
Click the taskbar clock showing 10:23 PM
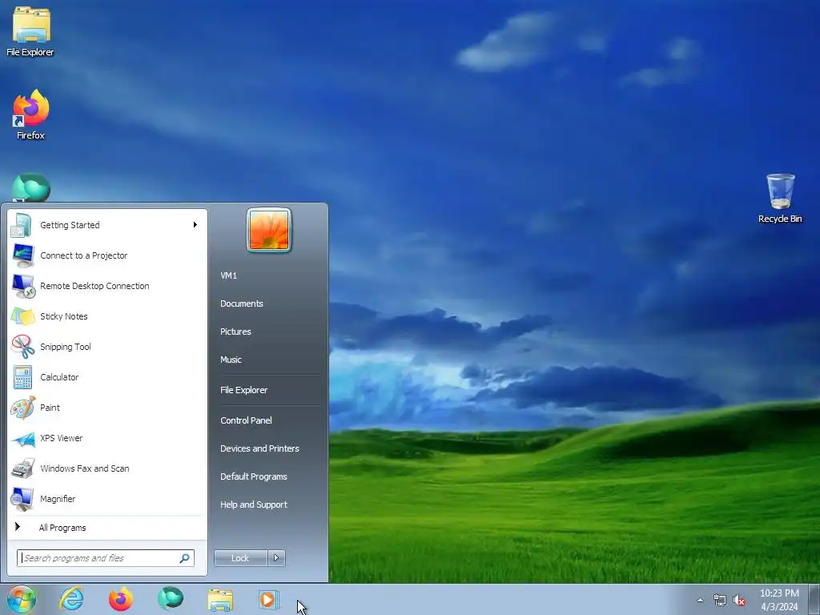click(x=779, y=600)
